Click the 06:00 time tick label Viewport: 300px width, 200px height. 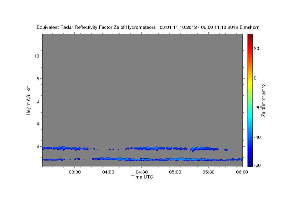coord(242,172)
